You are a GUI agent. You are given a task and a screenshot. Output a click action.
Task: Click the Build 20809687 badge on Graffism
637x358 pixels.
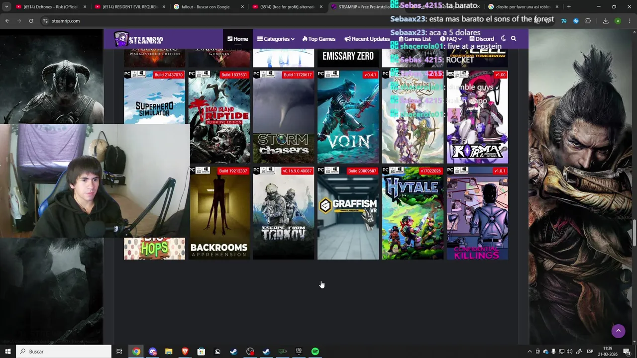[362, 171]
